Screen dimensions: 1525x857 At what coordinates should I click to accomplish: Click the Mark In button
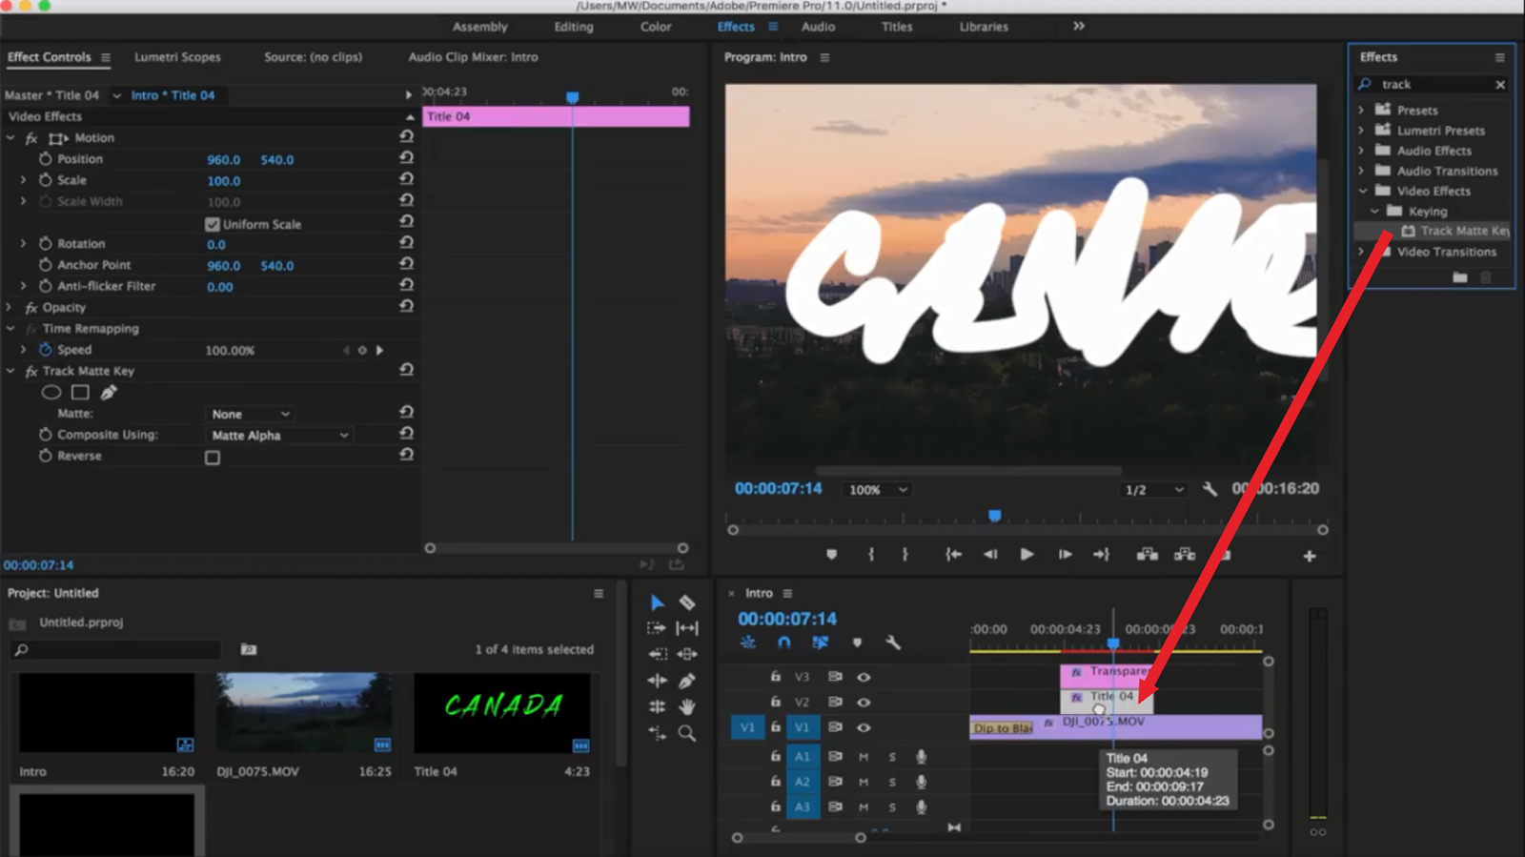point(871,555)
